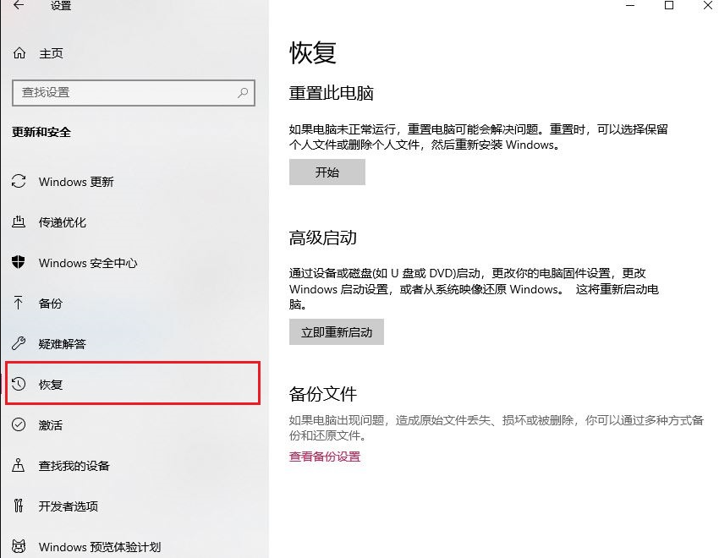The width and height of the screenshot is (719, 558).
Task: Click the 立即重新启动 button
Action: (x=336, y=331)
